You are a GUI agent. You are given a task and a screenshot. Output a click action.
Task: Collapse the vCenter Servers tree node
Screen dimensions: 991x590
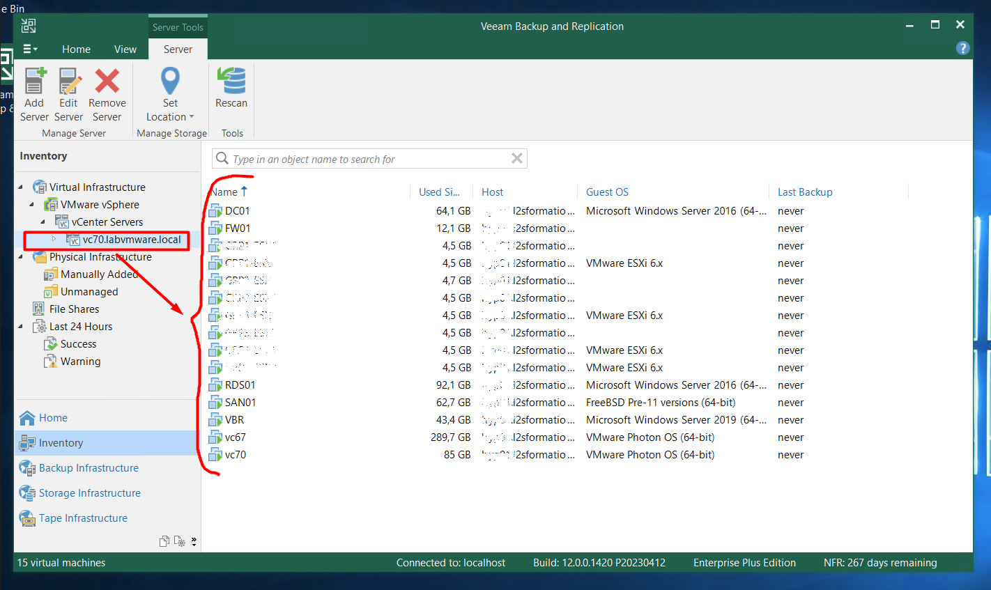(43, 222)
